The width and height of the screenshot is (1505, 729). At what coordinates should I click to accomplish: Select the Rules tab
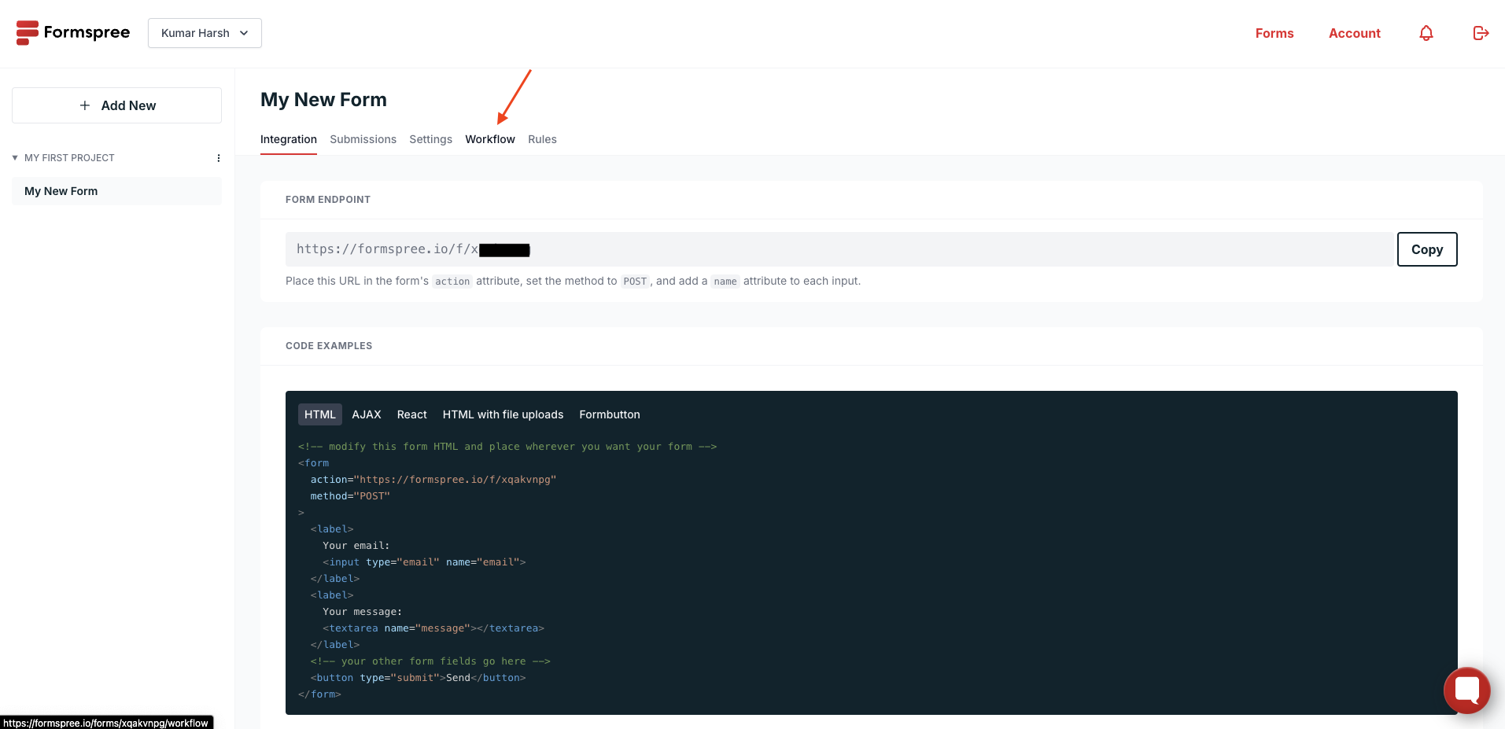click(542, 139)
